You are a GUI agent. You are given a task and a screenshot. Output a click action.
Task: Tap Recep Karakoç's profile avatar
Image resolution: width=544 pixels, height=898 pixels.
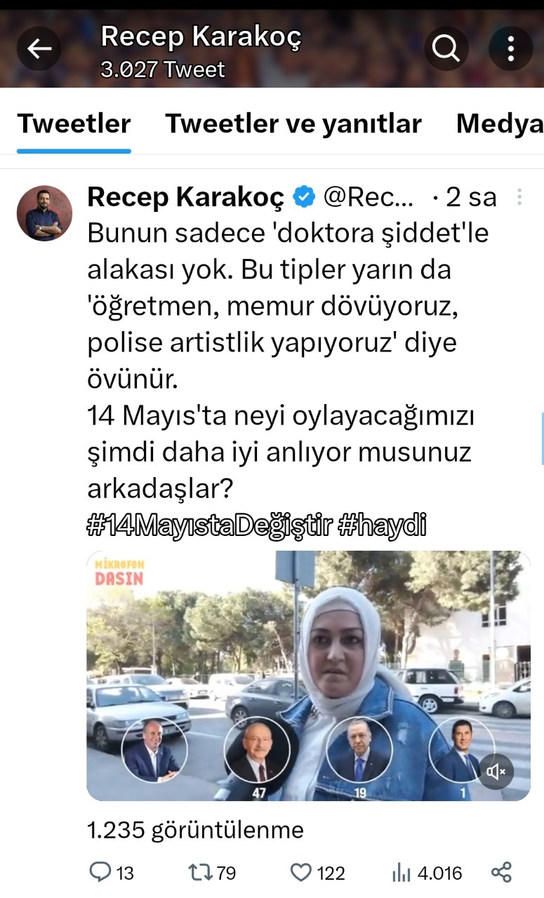point(44,213)
